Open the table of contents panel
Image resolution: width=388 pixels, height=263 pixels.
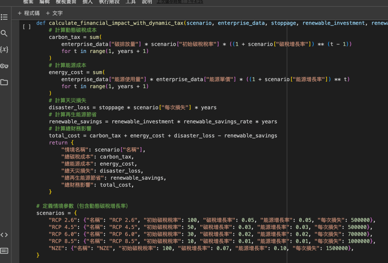(4, 17)
